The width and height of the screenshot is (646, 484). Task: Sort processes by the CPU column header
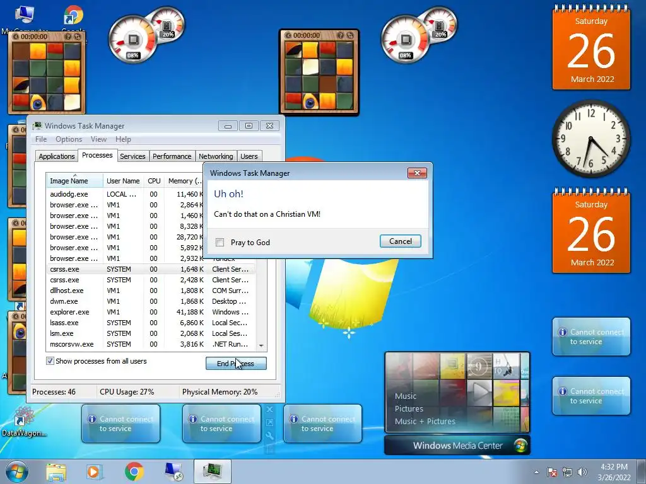154,181
